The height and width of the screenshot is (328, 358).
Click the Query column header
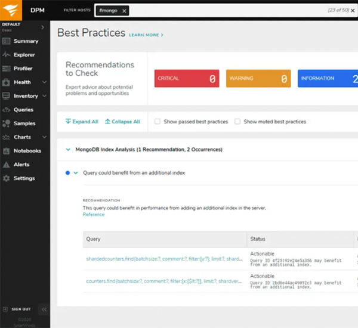tap(165, 239)
